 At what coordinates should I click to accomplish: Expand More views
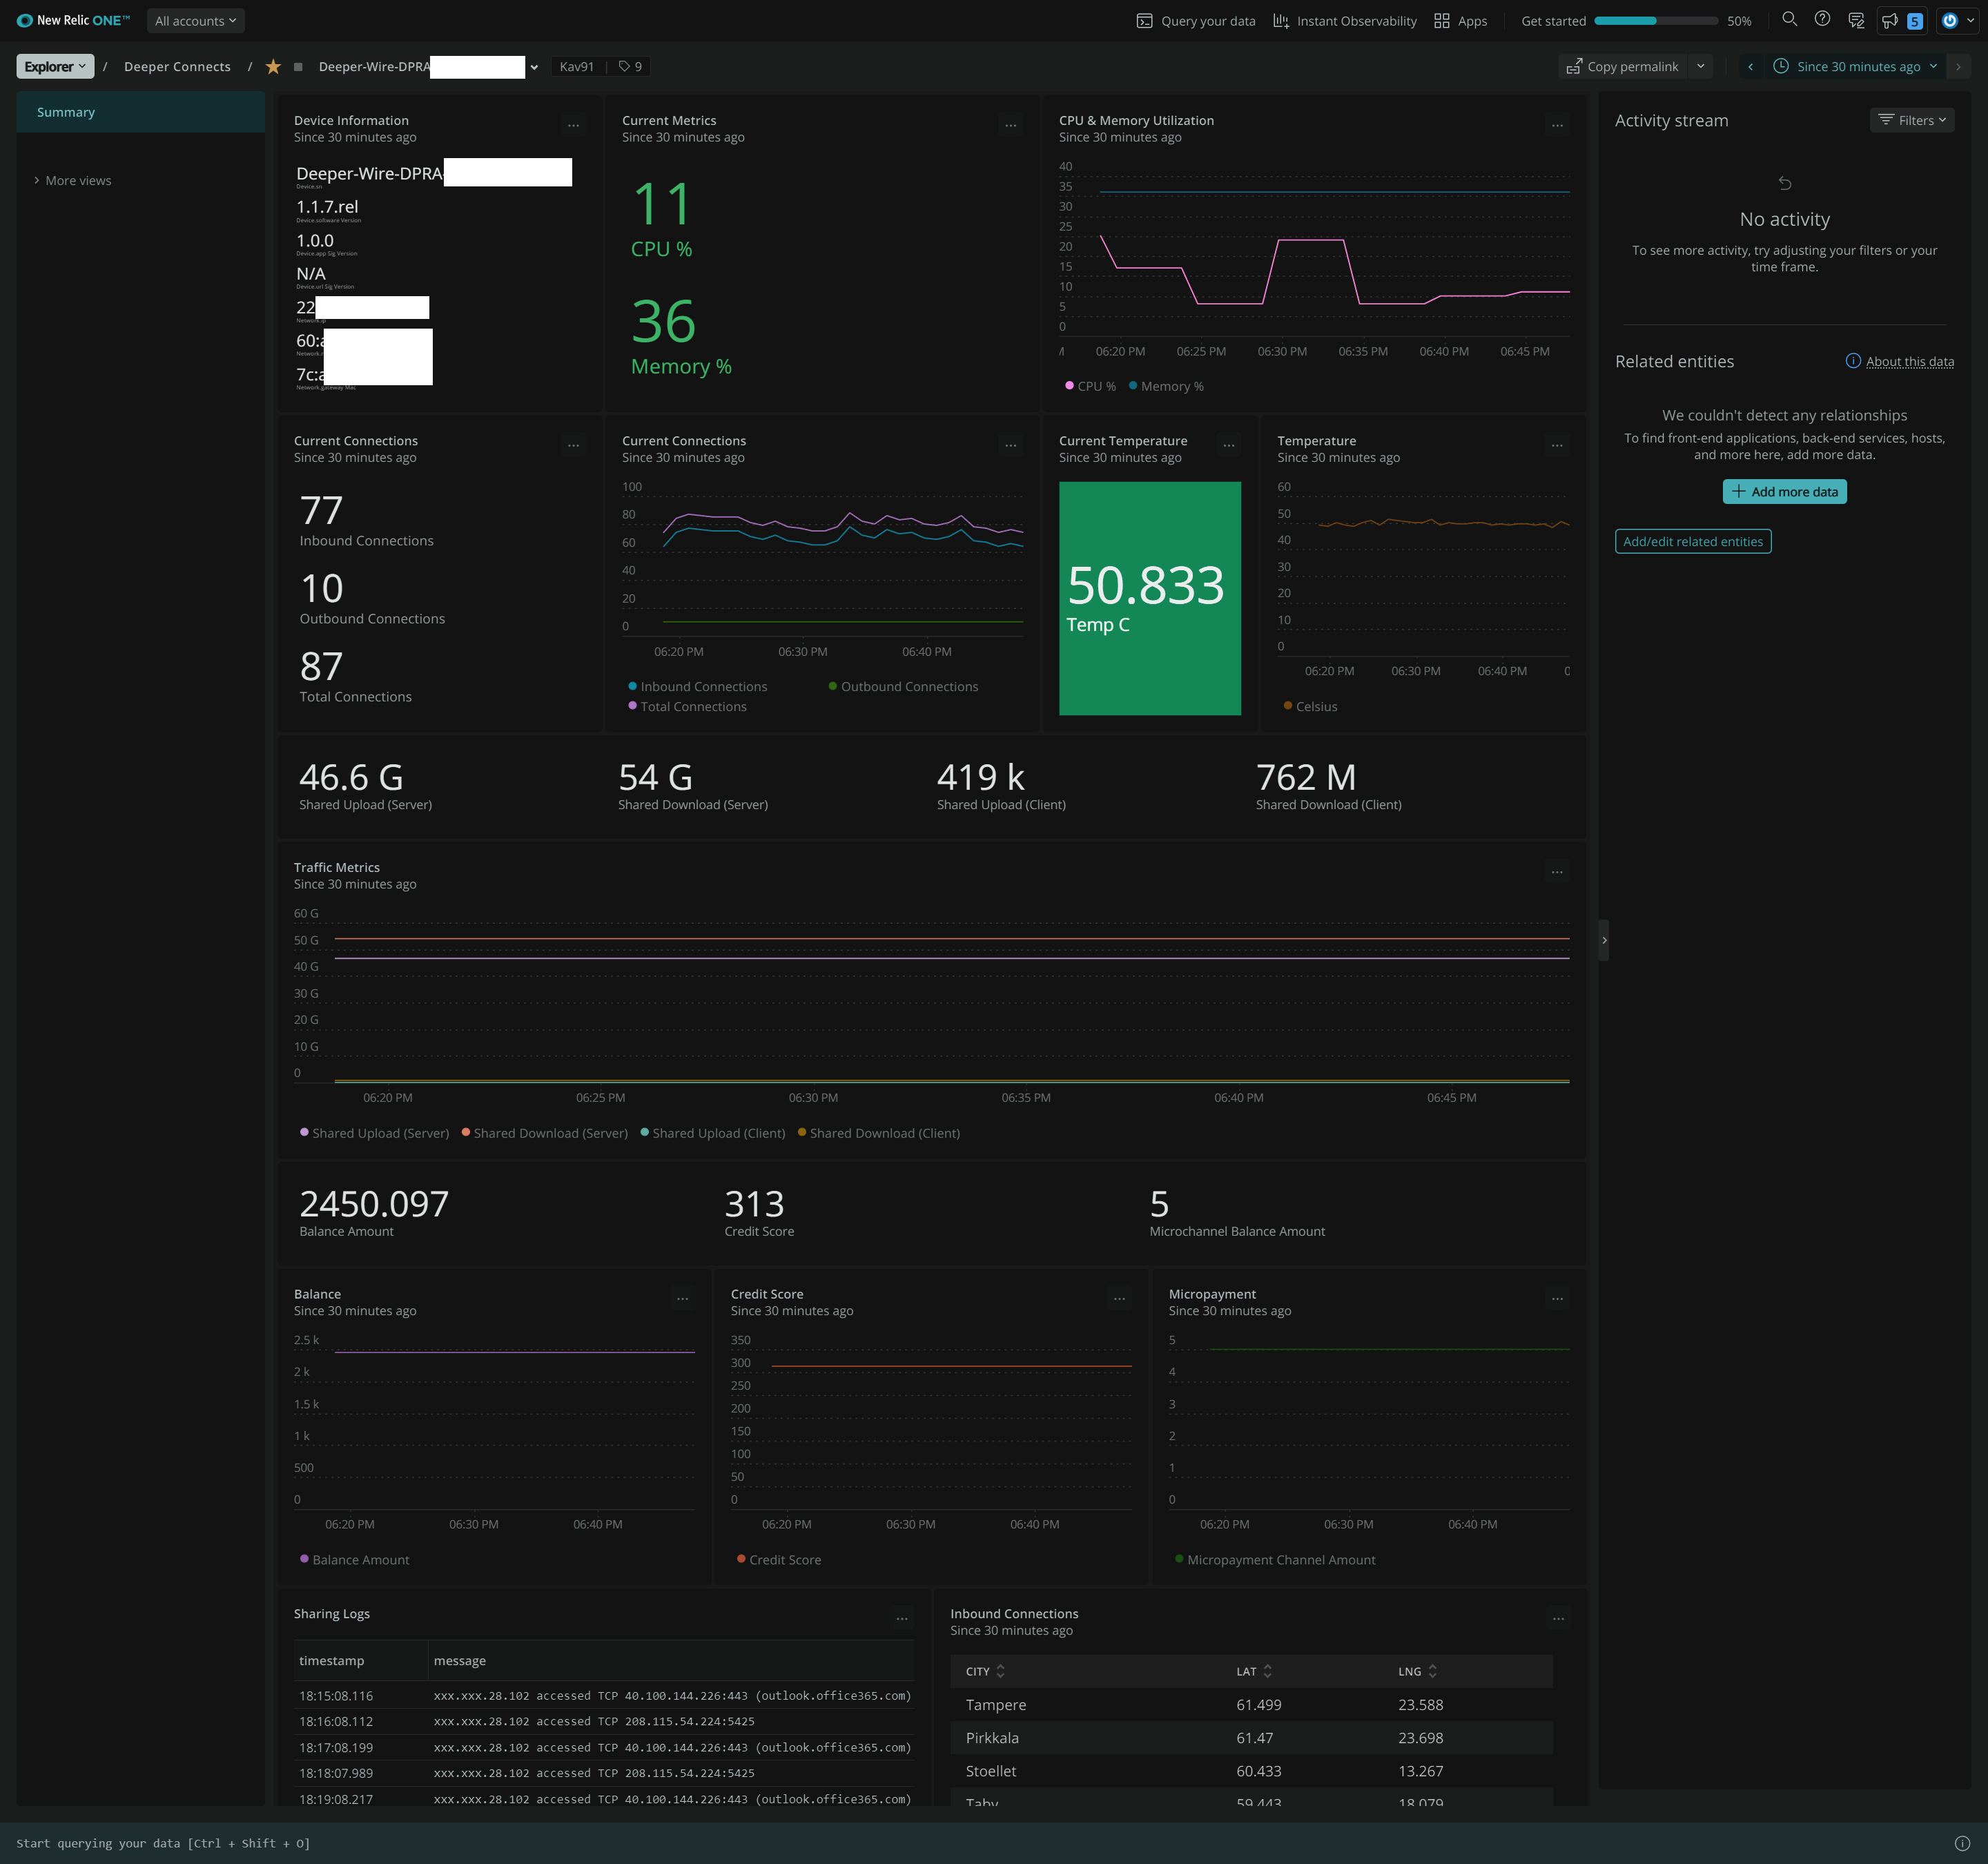coord(72,180)
